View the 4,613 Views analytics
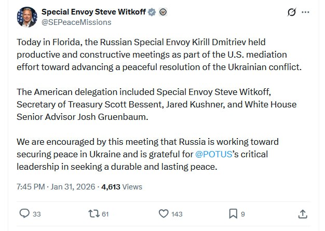Image resolution: width=325 pixels, height=231 pixels. [121, 187]
